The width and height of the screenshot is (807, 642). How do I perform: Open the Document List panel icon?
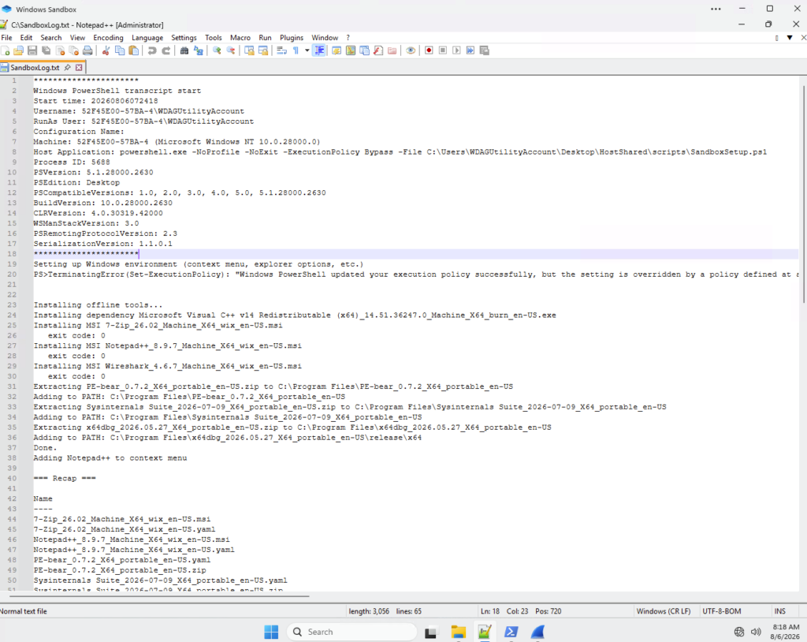click(364, 50)
